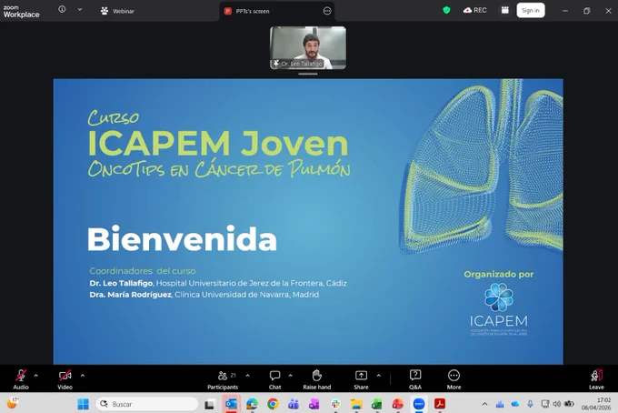Expand the Chat options arrow

(x=291, y=376)
